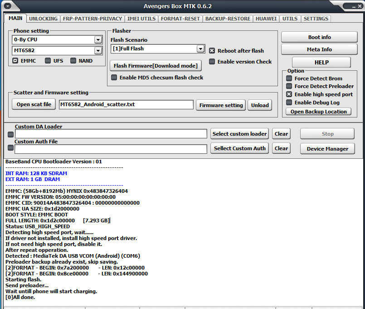This screenshot has height=309, width=365.
Task: Click Sellect Custom Auth button
Action: [x=239, y=148]
